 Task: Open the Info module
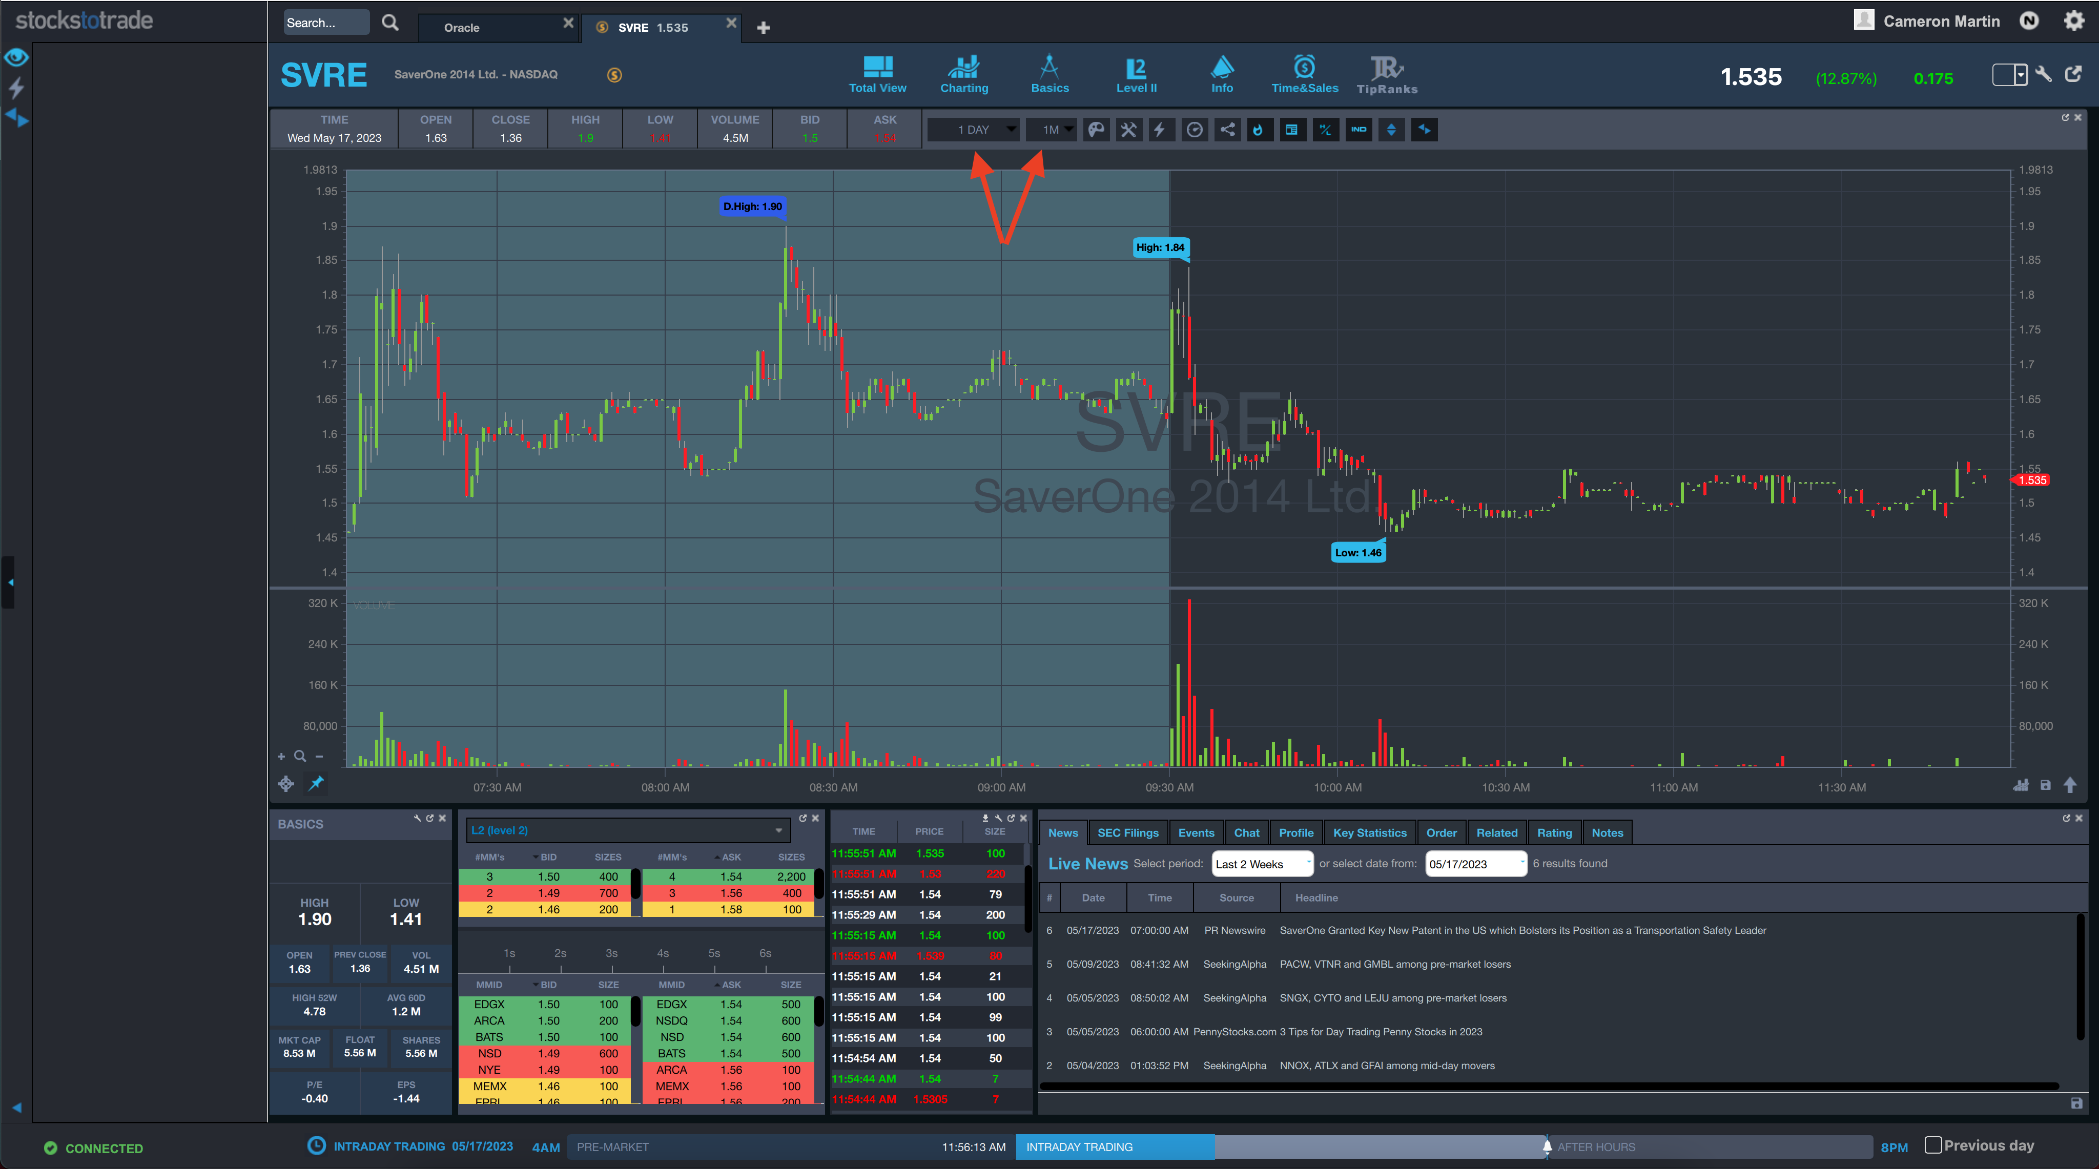tap(1222, 75)
